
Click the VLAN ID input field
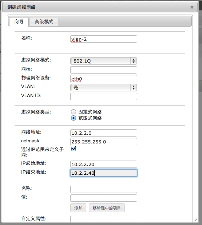click(x=104, y=96)
